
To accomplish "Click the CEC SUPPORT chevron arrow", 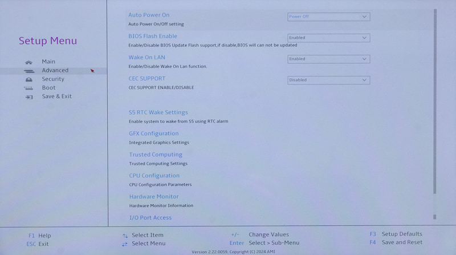I will point(364,80).
